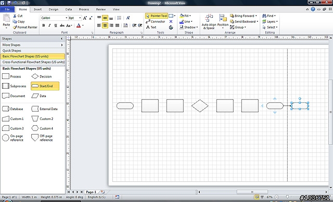Image resolution: width=333 pixels, height=202 pixels.
Task: Click zoom out minus button
Action: 276,197
